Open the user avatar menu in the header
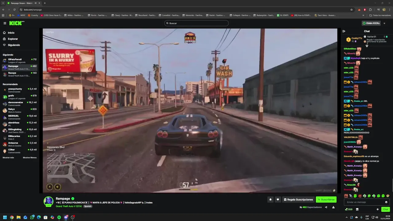This screenshot has height=221, width=393. point(384,23)
